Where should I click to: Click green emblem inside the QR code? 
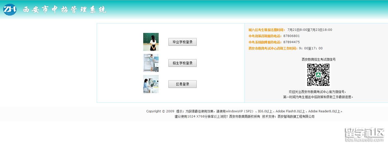[318, 75]
